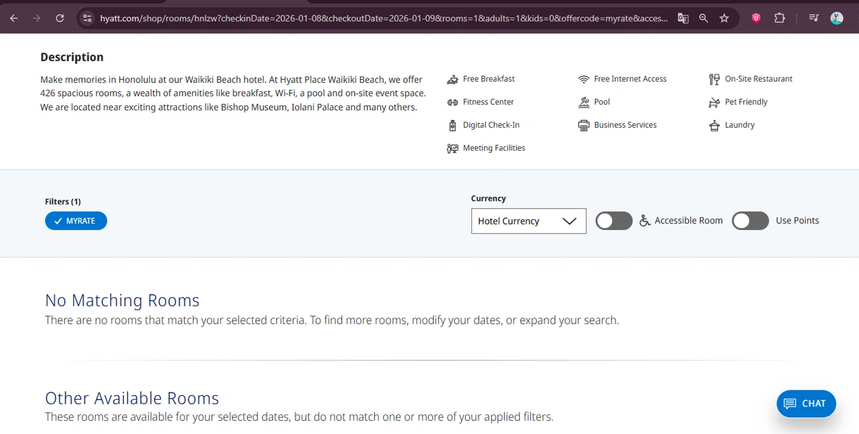Click the Laundry text
Image resolution: width=859 pixels, height=434 pixels.
pyautogui.click(x=740, y=125)
